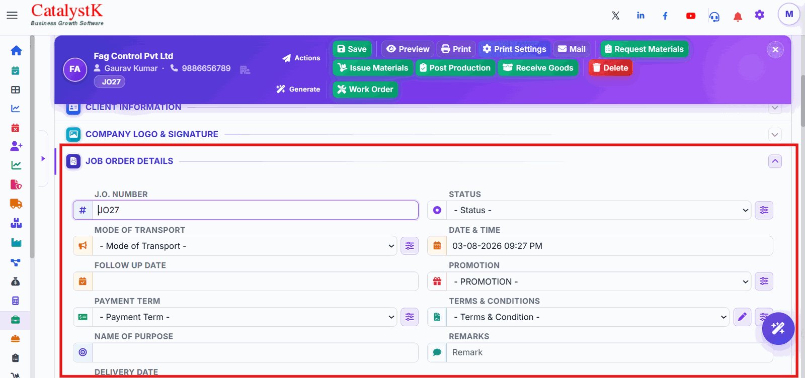Open the calculator sidebar icon

pos(16,301)
